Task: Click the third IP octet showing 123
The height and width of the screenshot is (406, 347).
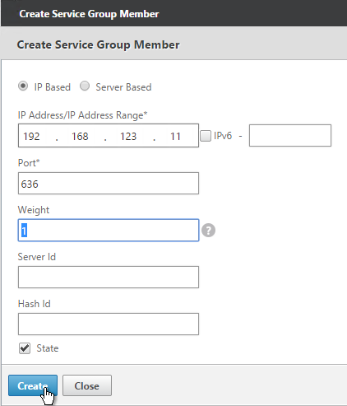Action: 129,136
